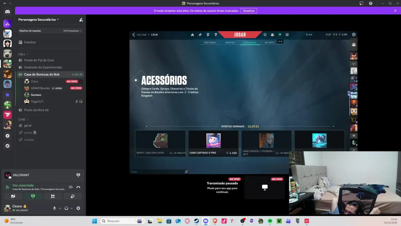Select the Card Curtindo o Frio item
This screenshot has height=226, width=401.
click(213, 143)
